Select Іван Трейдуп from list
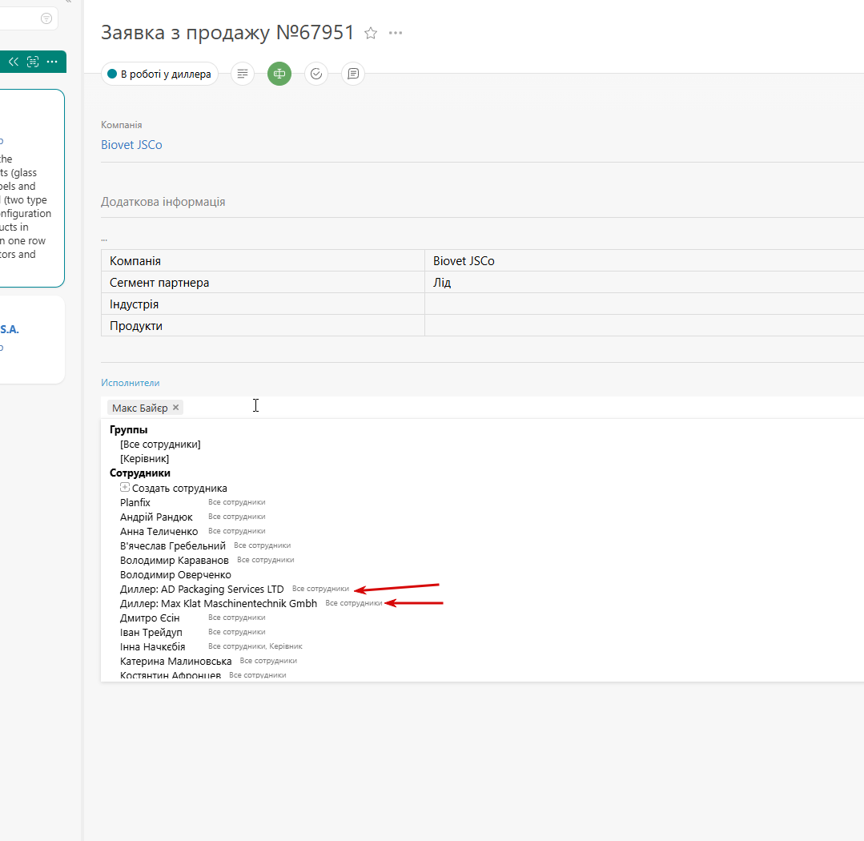Viewport: 864px width, 841px height. (151, 632)
